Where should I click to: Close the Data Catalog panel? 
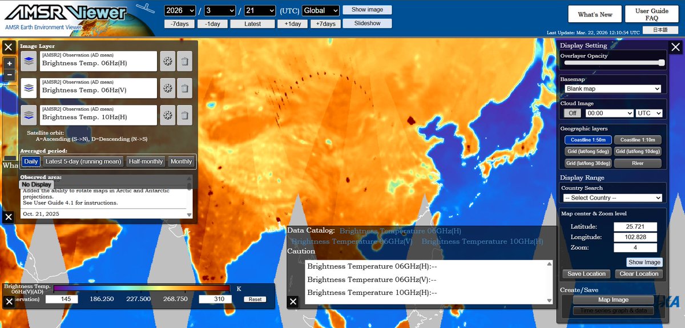pos(293,302)
